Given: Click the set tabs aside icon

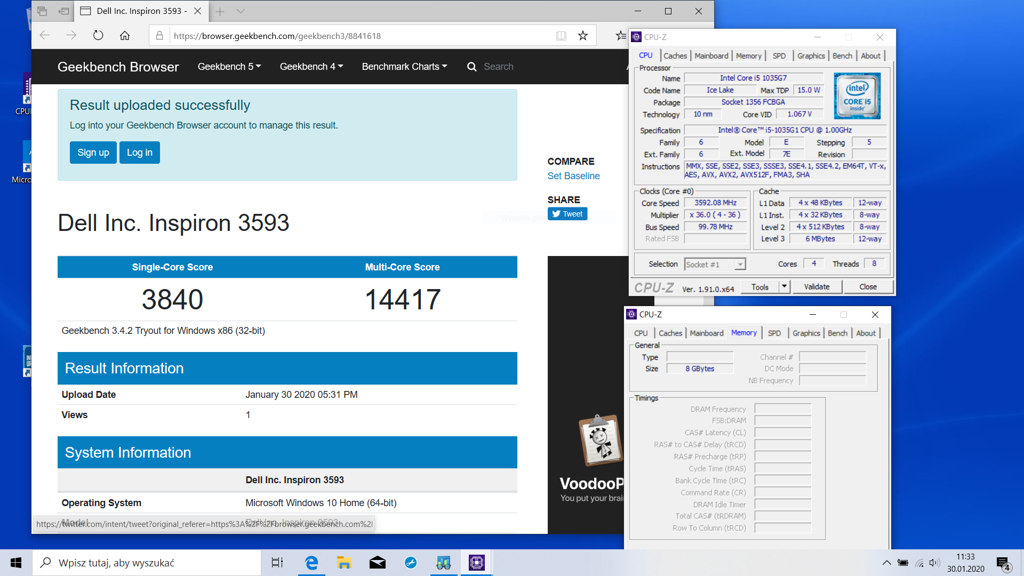Looking at the screenshot, I should pos(64,11).
